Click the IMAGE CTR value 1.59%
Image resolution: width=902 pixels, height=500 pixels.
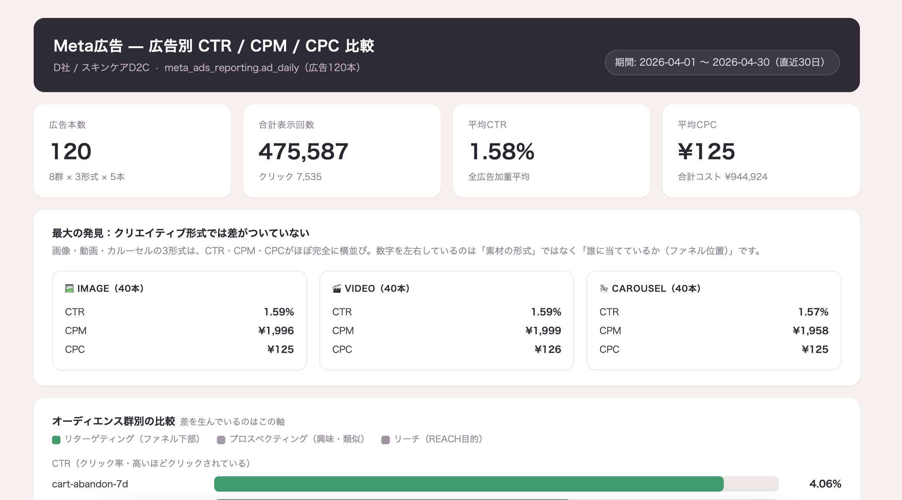click(279, 312)
